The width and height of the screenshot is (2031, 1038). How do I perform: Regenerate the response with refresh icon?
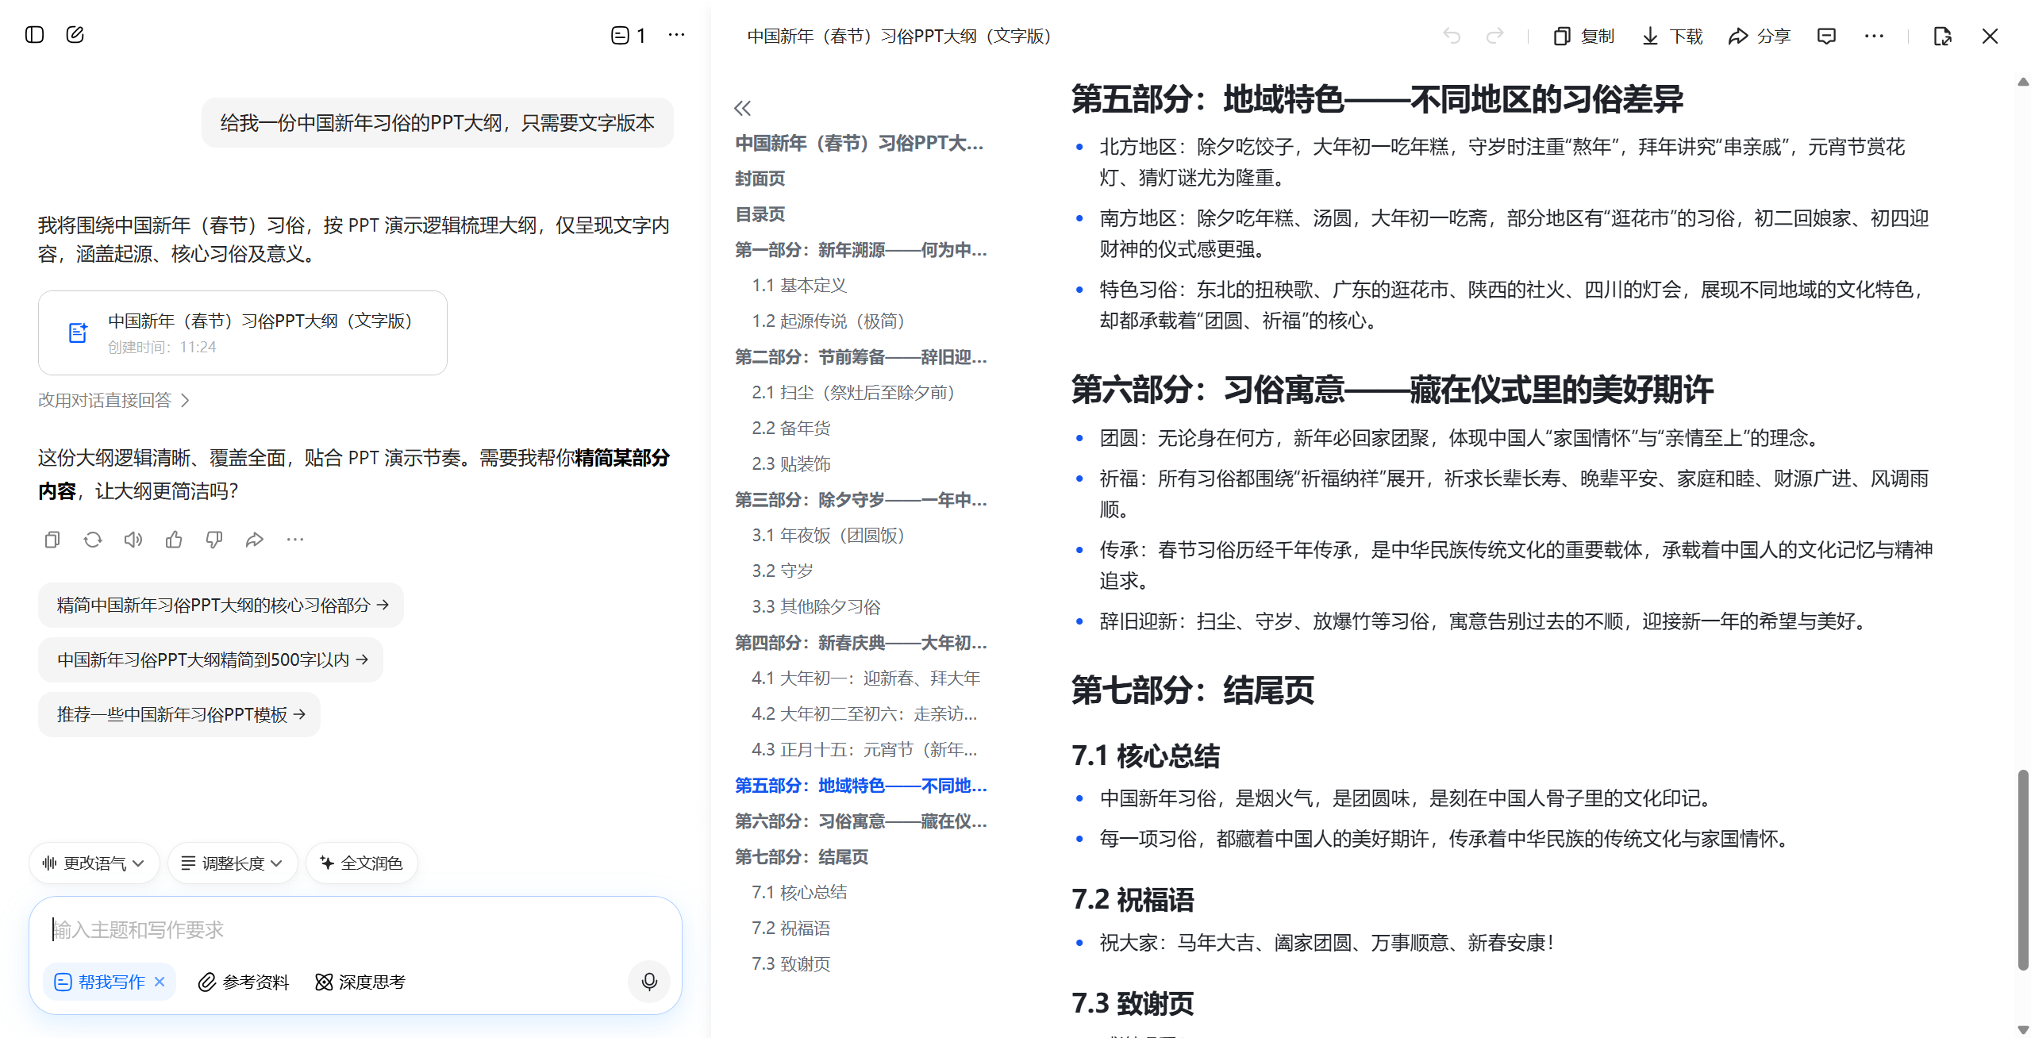pyautogui.click(x=93, y=540)
